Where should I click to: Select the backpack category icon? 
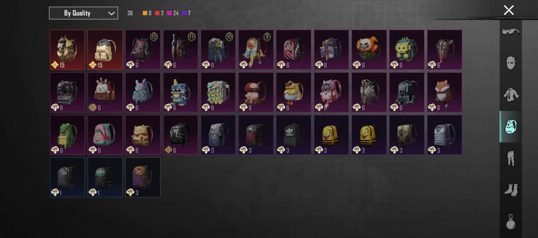click(511, 127)
